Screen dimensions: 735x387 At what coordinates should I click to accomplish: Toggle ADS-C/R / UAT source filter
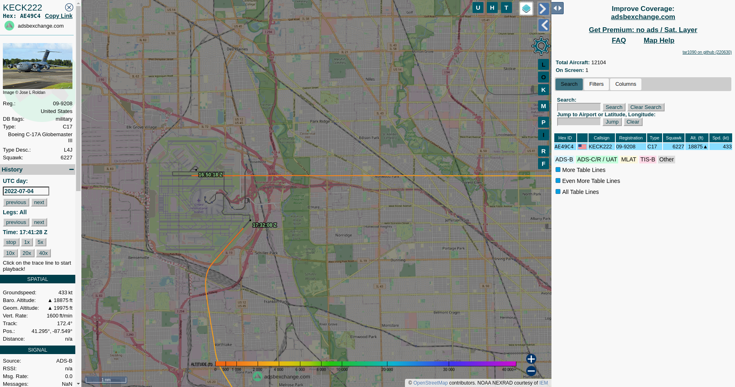point(597,160)
